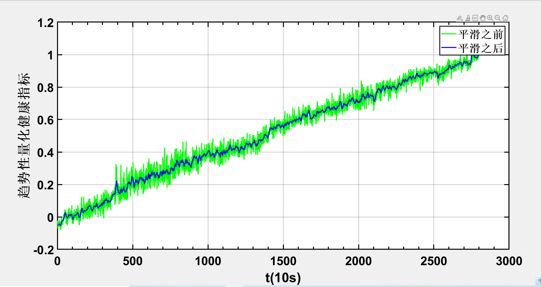Select the legend entry 平滑之前
Screen dimensions: 541x287
[481, 34]
